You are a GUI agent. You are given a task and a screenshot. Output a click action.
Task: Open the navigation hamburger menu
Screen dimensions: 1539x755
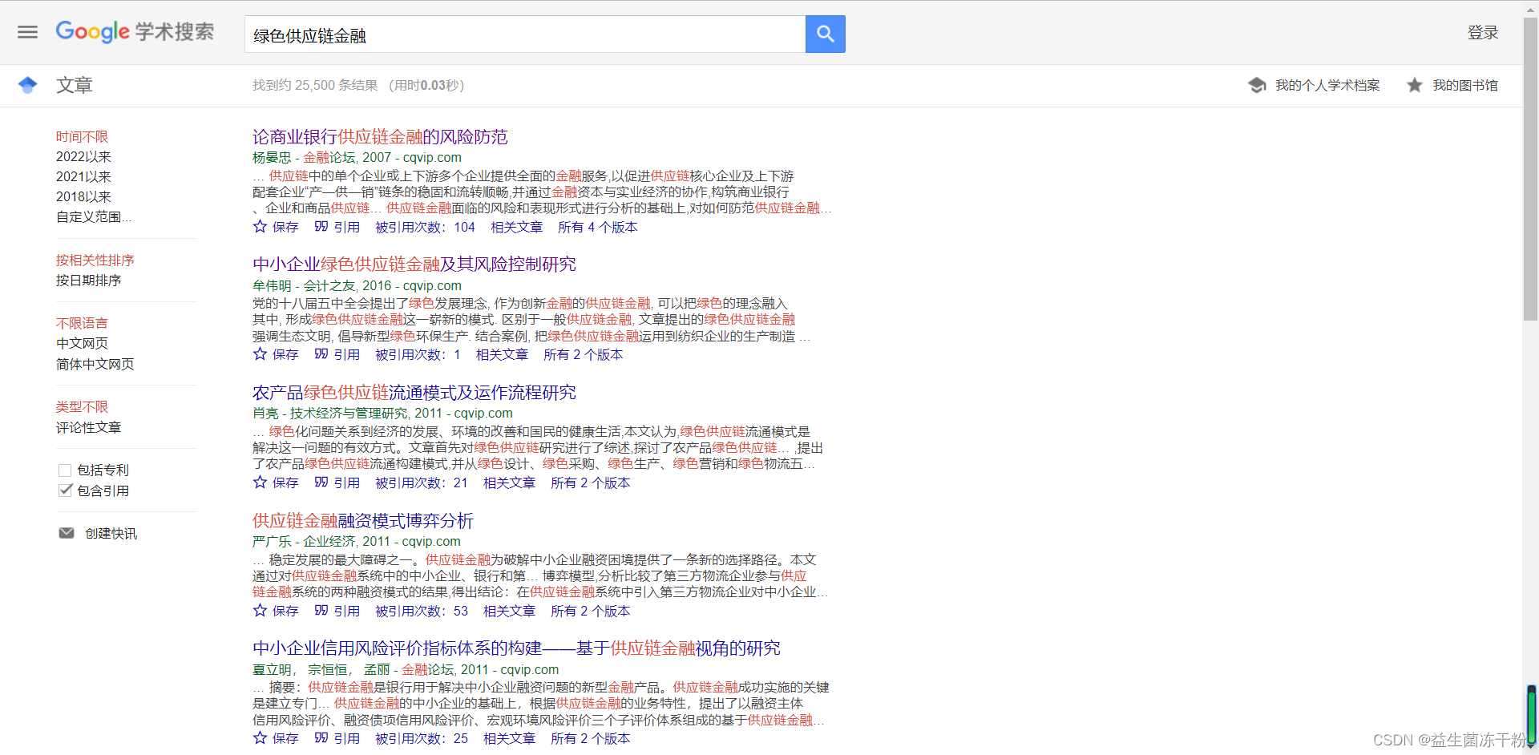[27, 32]
